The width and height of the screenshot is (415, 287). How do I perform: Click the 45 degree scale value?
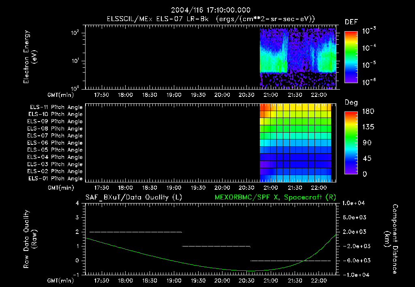pos(367,158)
